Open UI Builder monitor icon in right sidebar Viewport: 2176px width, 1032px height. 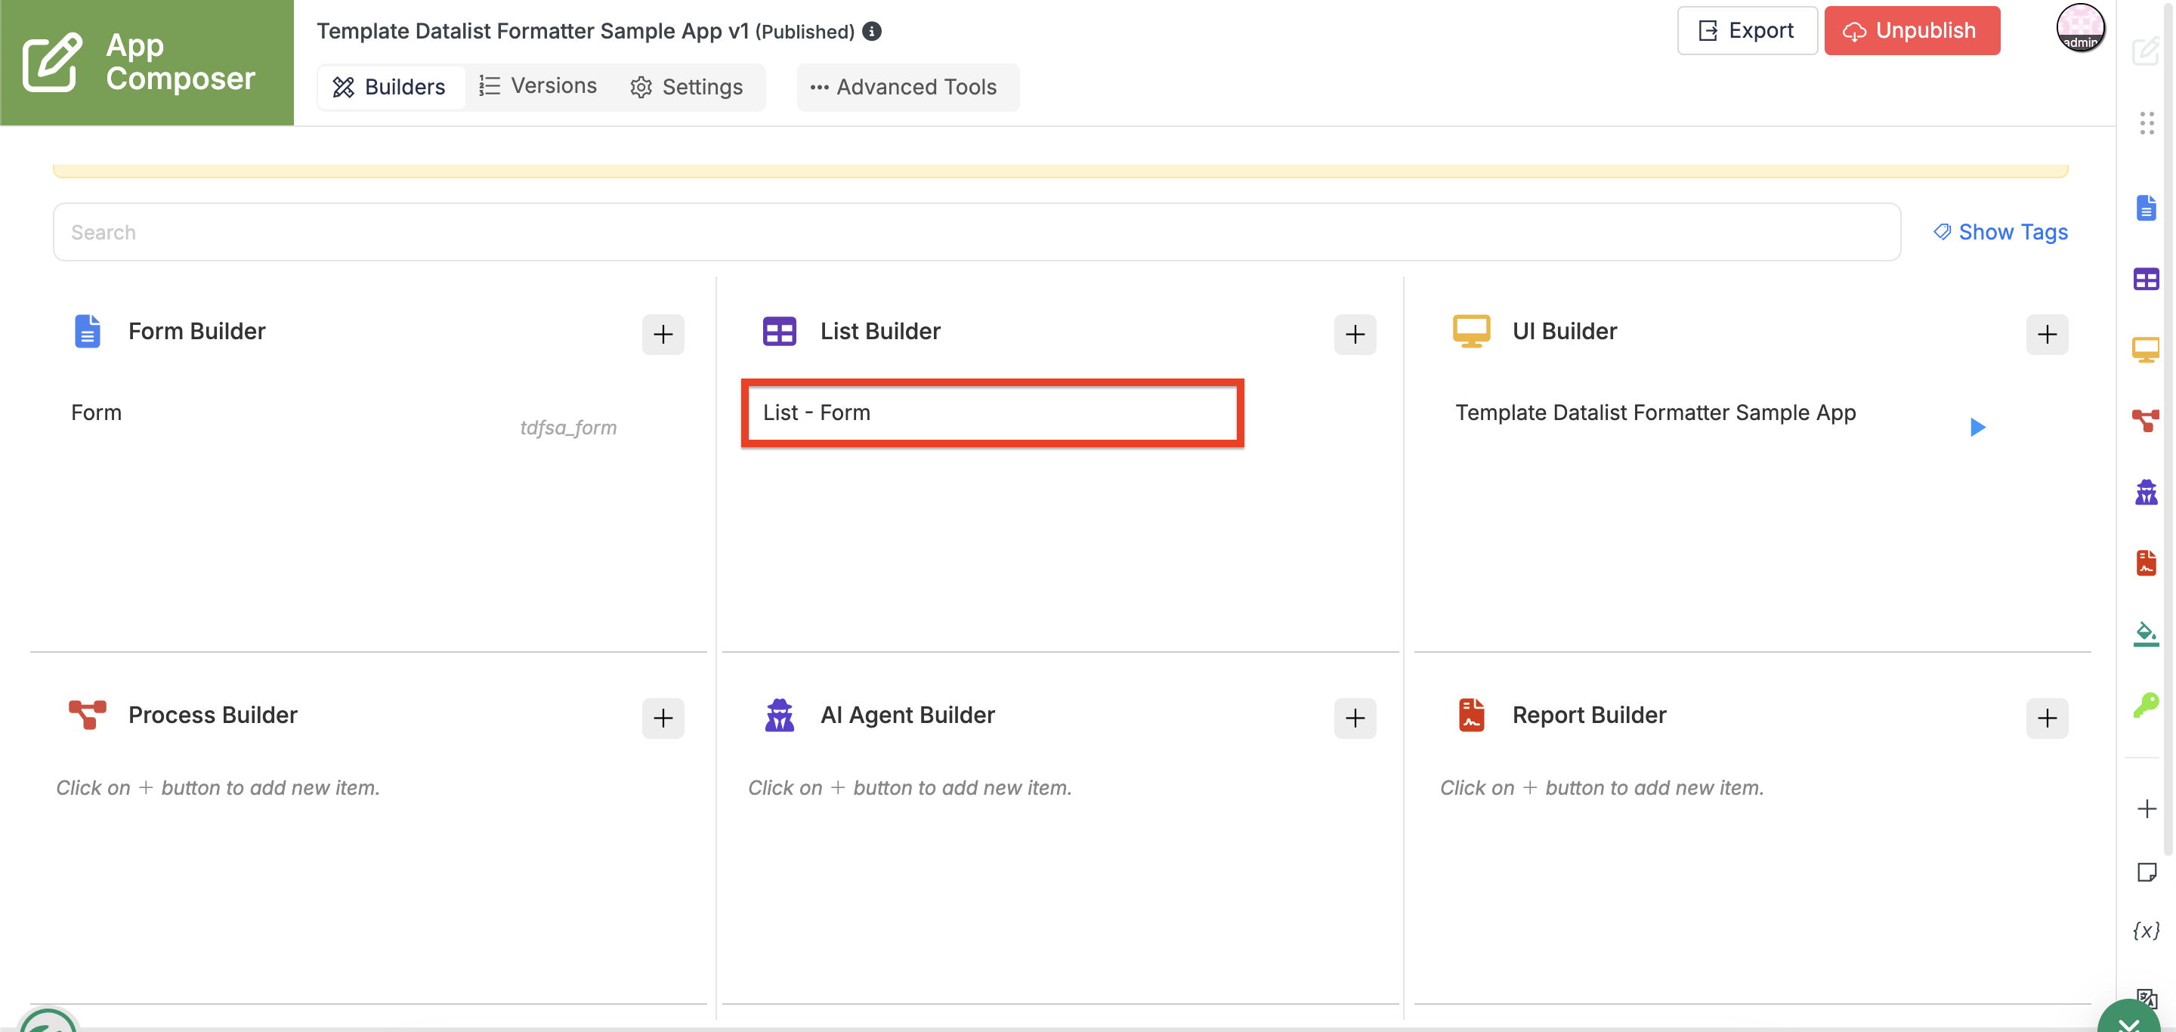pyautogui.click(x=2146, y=350)
